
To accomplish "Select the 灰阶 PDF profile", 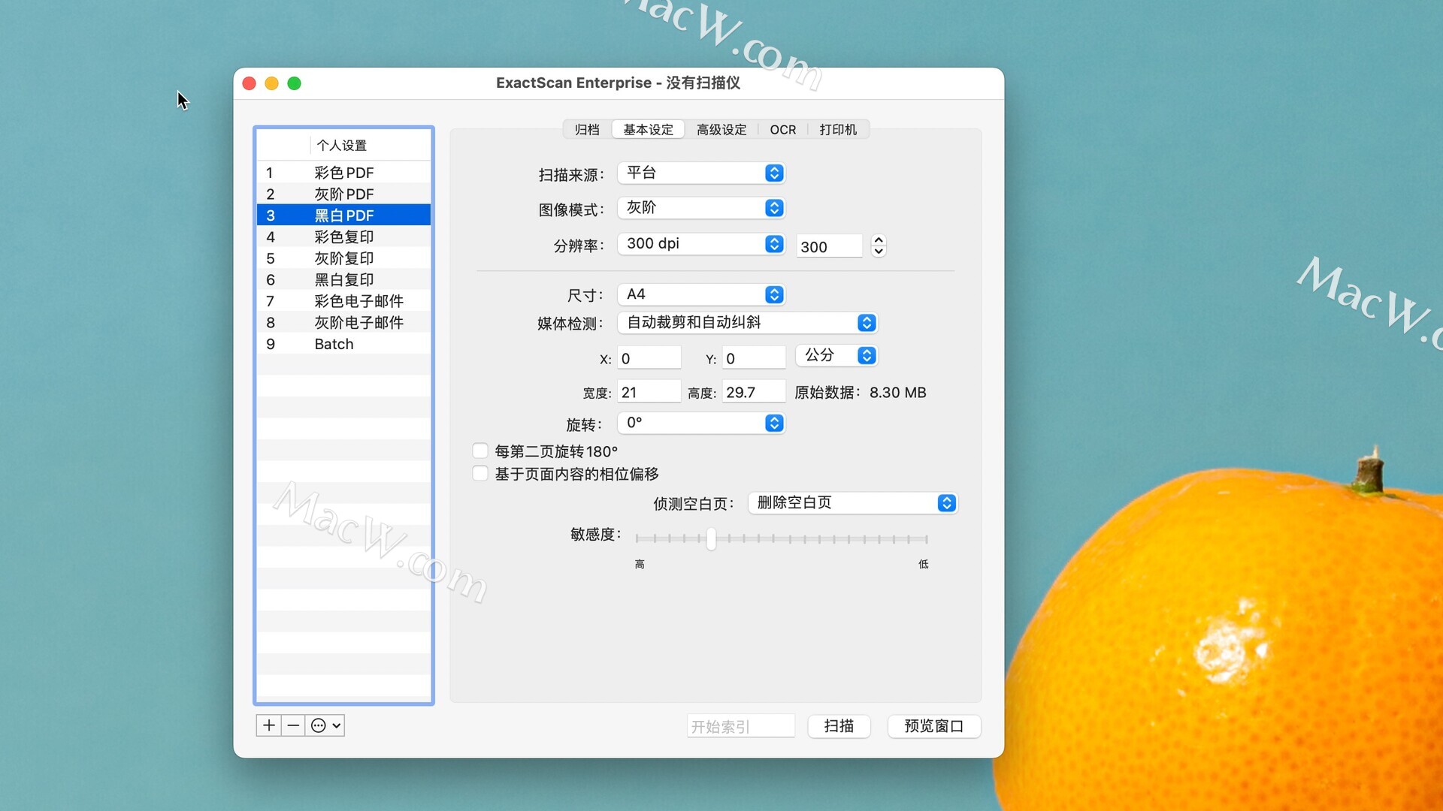I will click(x=344, y=194).
